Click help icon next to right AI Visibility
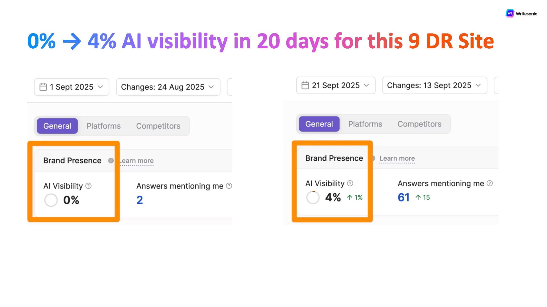547x307 pixels. coord(350,183)
